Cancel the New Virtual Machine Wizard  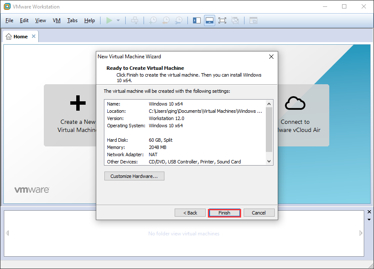coord(259,213)
